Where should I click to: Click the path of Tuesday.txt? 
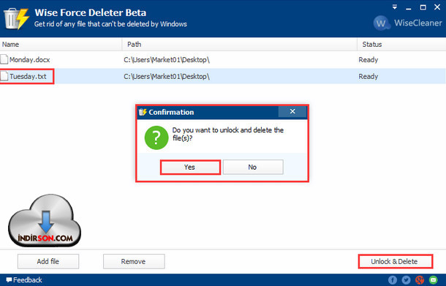click(167, 76)
